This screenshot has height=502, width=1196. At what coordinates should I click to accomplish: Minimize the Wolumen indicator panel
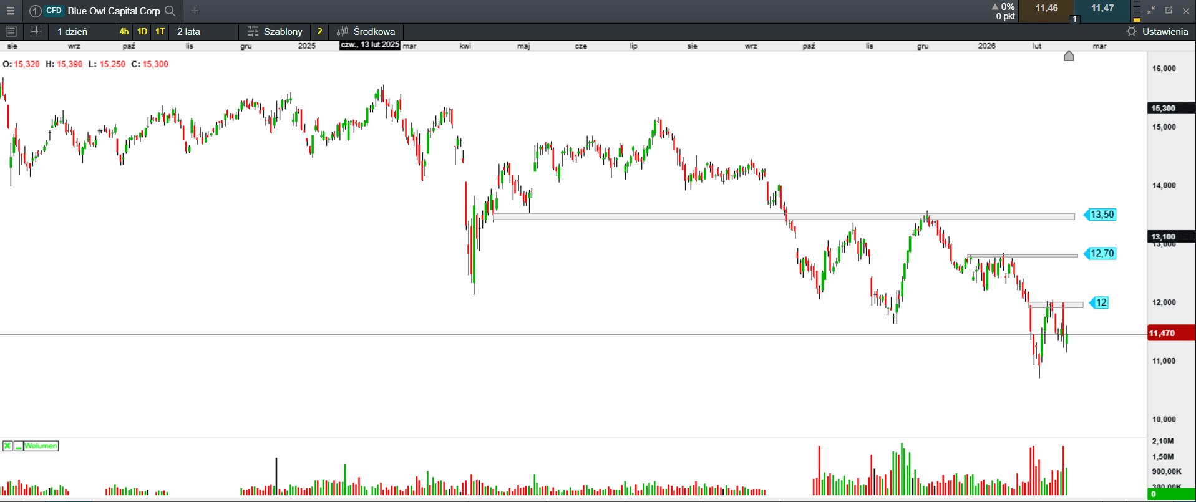tap(19, 446)
